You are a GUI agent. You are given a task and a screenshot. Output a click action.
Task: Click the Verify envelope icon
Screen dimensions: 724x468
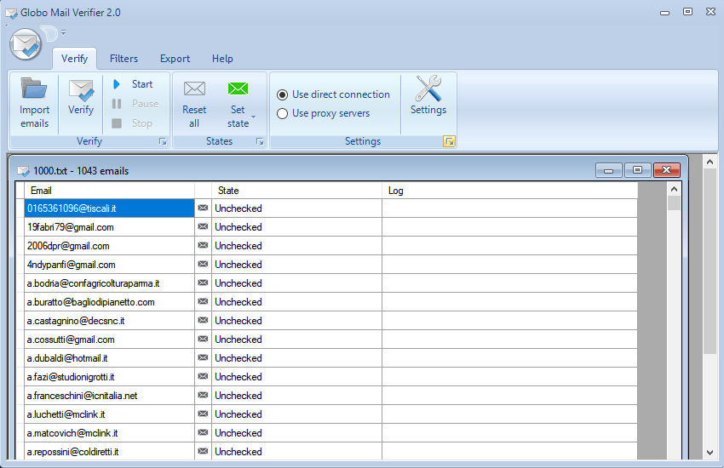(81, 89)
